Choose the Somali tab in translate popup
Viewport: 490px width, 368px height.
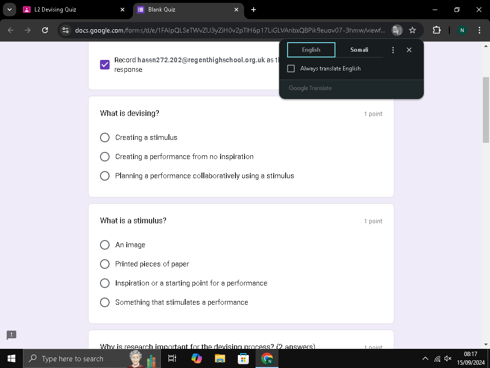pyautogui.click(x=359, y=50)
